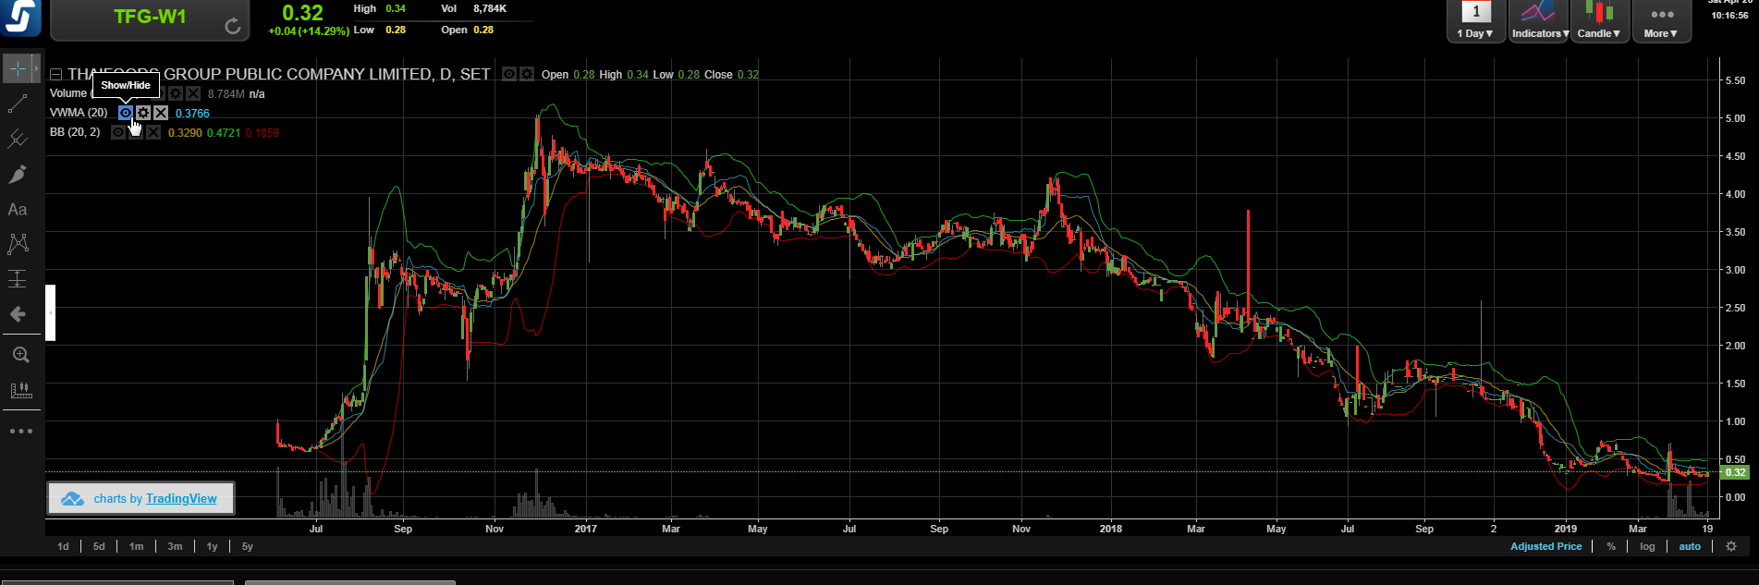Click the VWMA value 0.3766
Viewport: 1759px width, 585px height.
192,114
